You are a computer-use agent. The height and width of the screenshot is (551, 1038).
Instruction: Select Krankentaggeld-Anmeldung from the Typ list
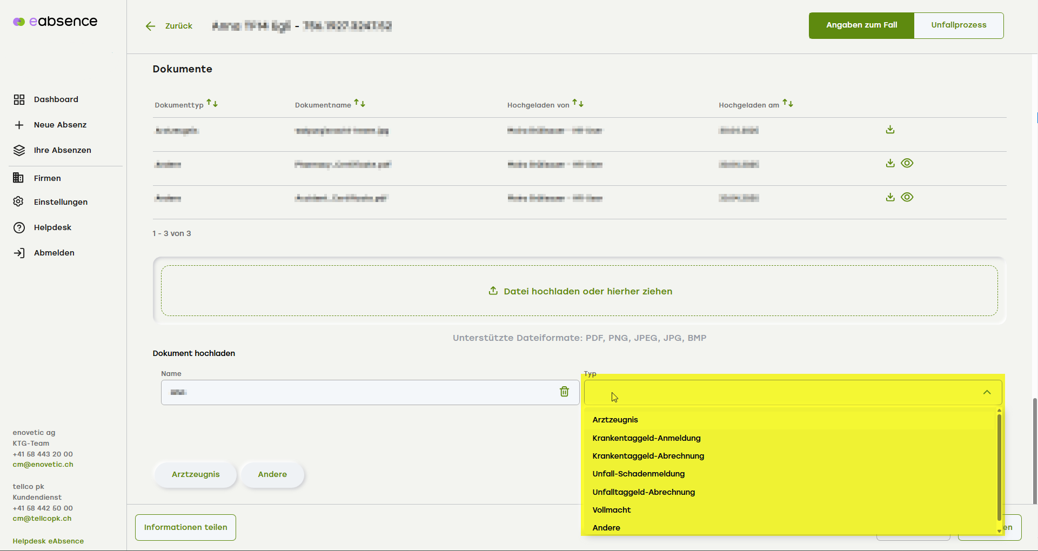pos(646,438)
